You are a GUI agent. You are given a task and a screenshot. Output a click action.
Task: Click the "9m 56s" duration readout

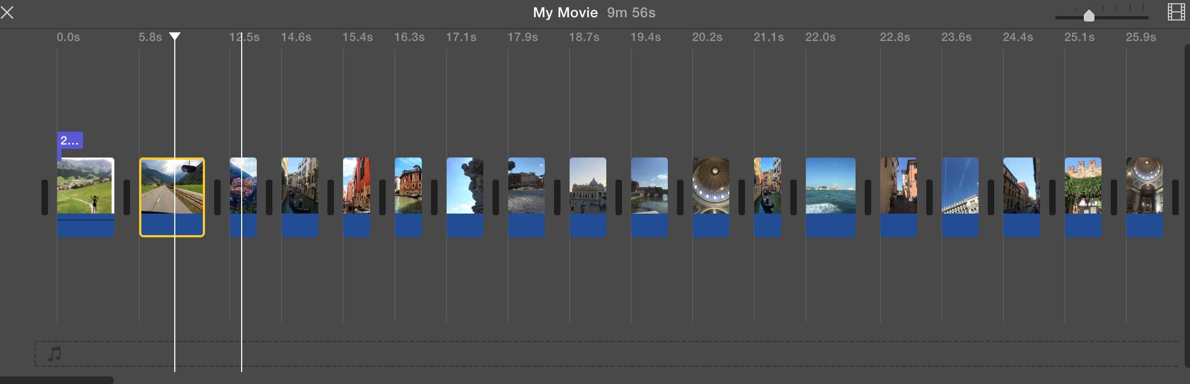pyautogui.click(x=631, y=12)
